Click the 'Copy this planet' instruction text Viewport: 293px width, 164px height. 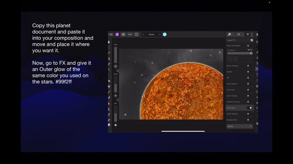51,26
